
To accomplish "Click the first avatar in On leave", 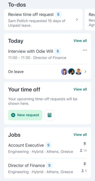I will pos(64,72).
